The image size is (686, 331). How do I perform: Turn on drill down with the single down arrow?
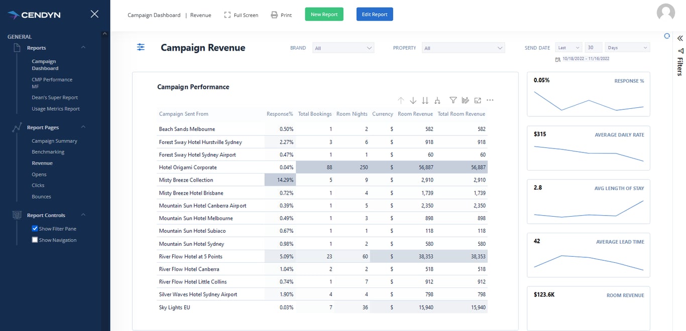click(x=413, y=100)
